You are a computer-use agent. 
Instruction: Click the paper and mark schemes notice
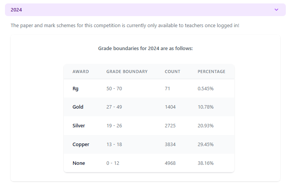[125, 26]
